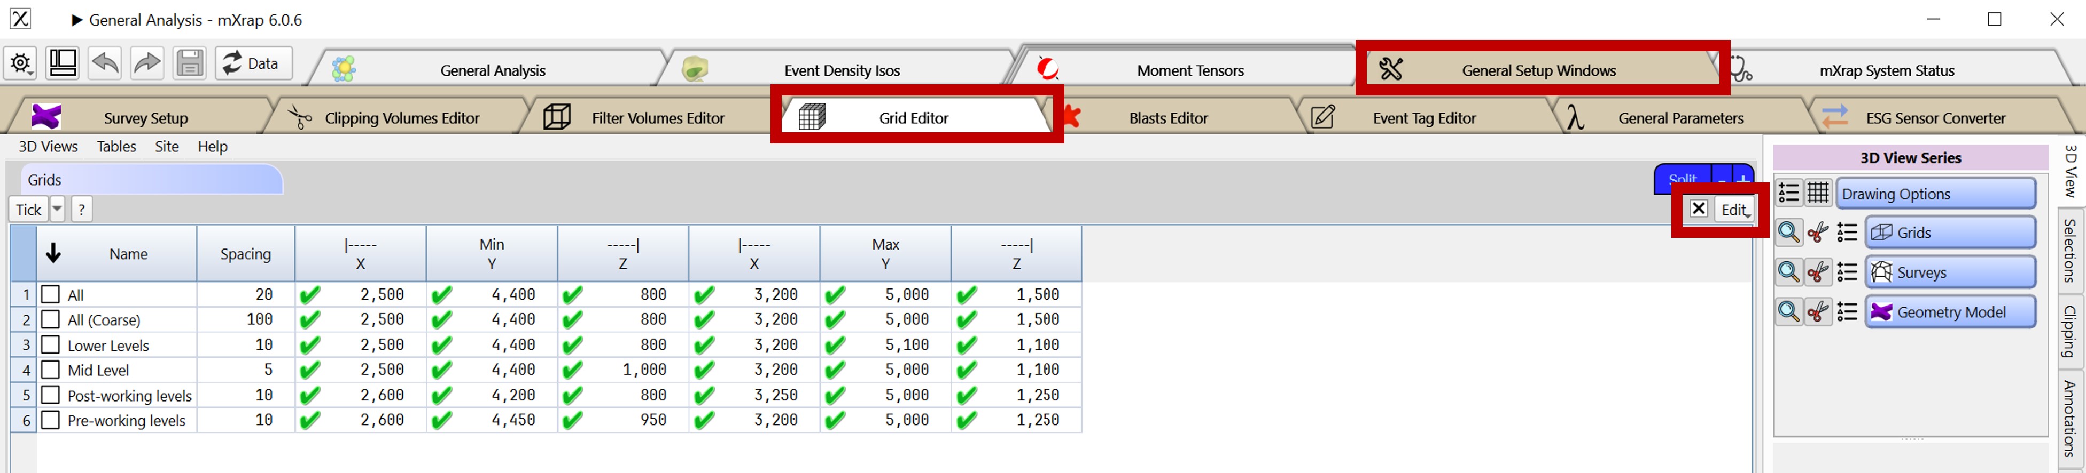Image resolution: width=2086 pixels, height=473 pixels.
Task: Tick the checkbox for All (Coarse) grid
Action: pos(50,319)
